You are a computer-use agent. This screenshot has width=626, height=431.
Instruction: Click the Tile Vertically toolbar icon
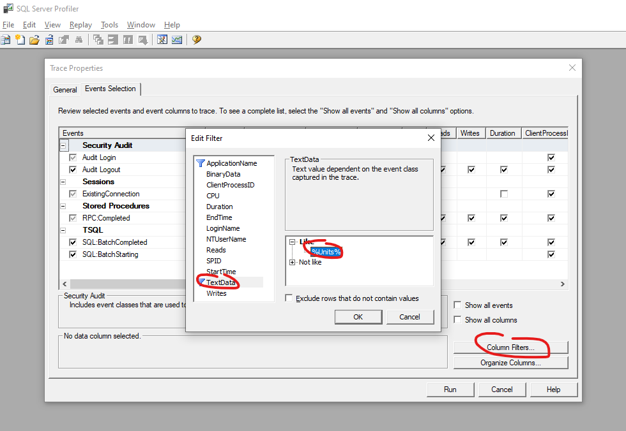tap(128, 40)
